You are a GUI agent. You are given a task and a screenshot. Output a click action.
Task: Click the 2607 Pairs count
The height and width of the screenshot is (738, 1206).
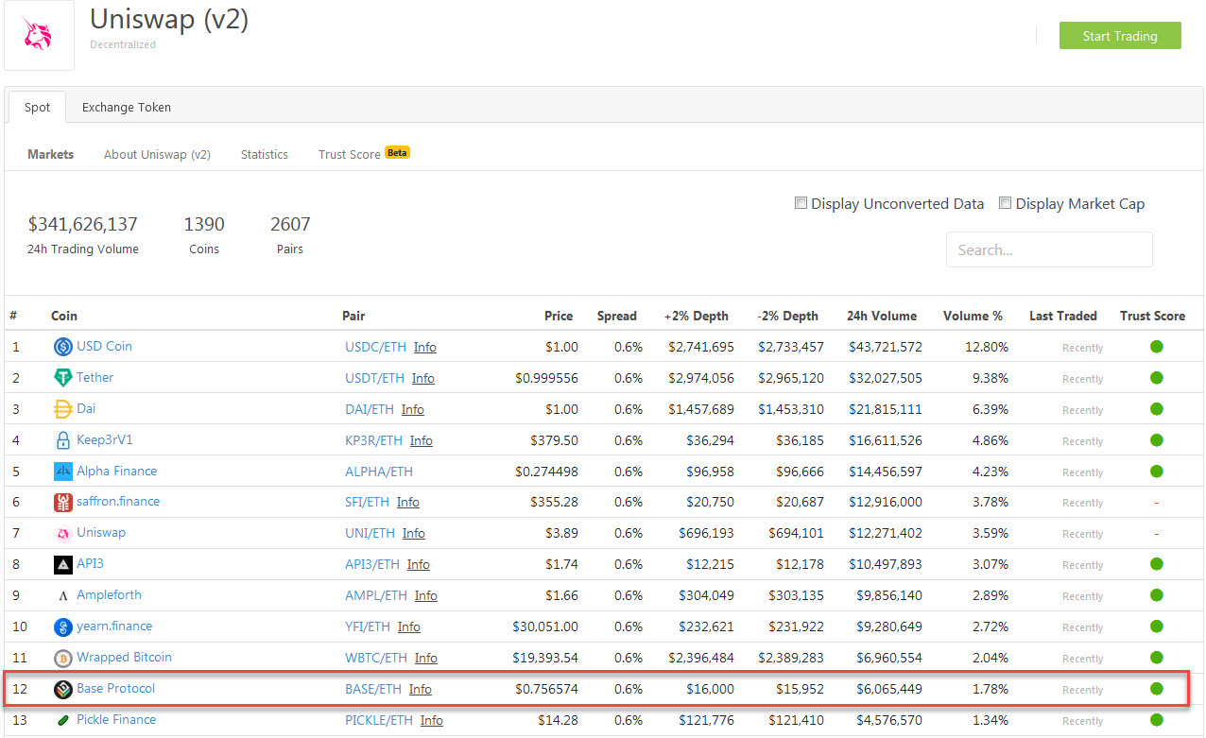pyautogui.click(x=290, y=225)
